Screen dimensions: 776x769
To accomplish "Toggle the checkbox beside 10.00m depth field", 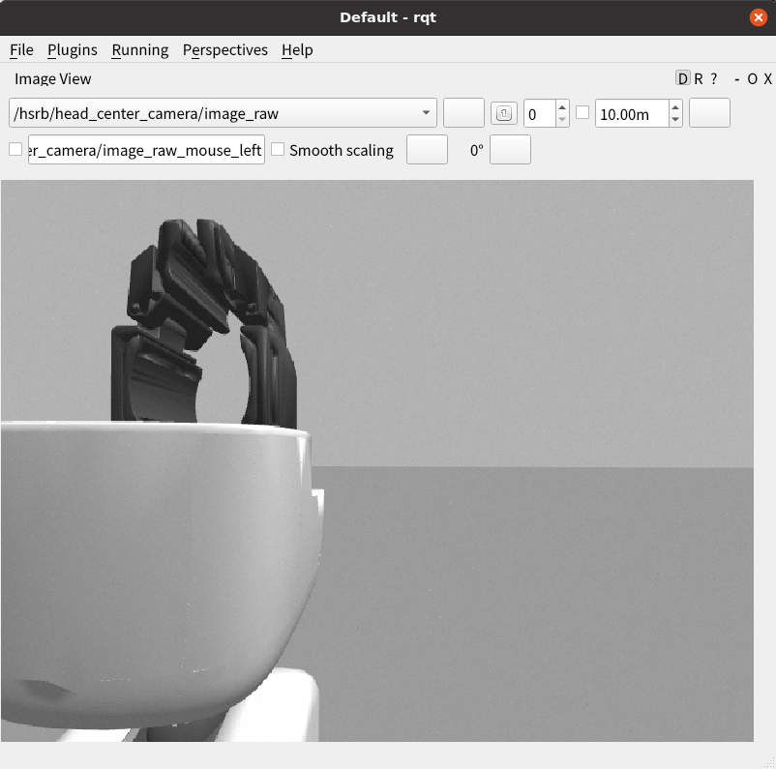I will click(582, 112).
